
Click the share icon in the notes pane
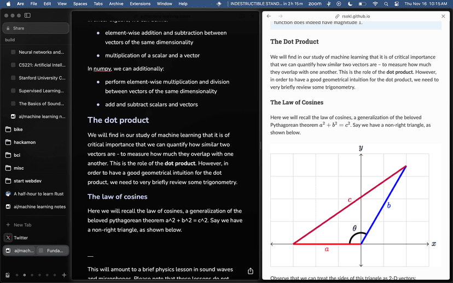pos(251,271)
